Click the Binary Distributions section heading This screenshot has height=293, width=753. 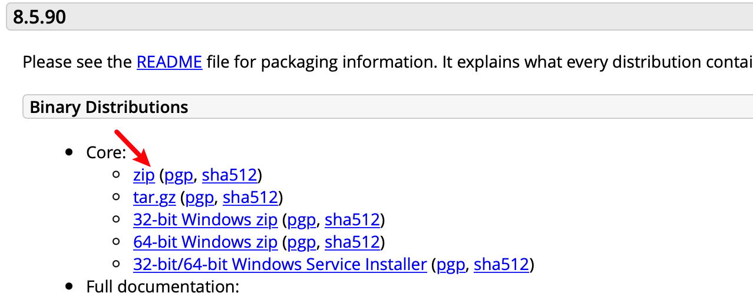click(x=109, y=108)
